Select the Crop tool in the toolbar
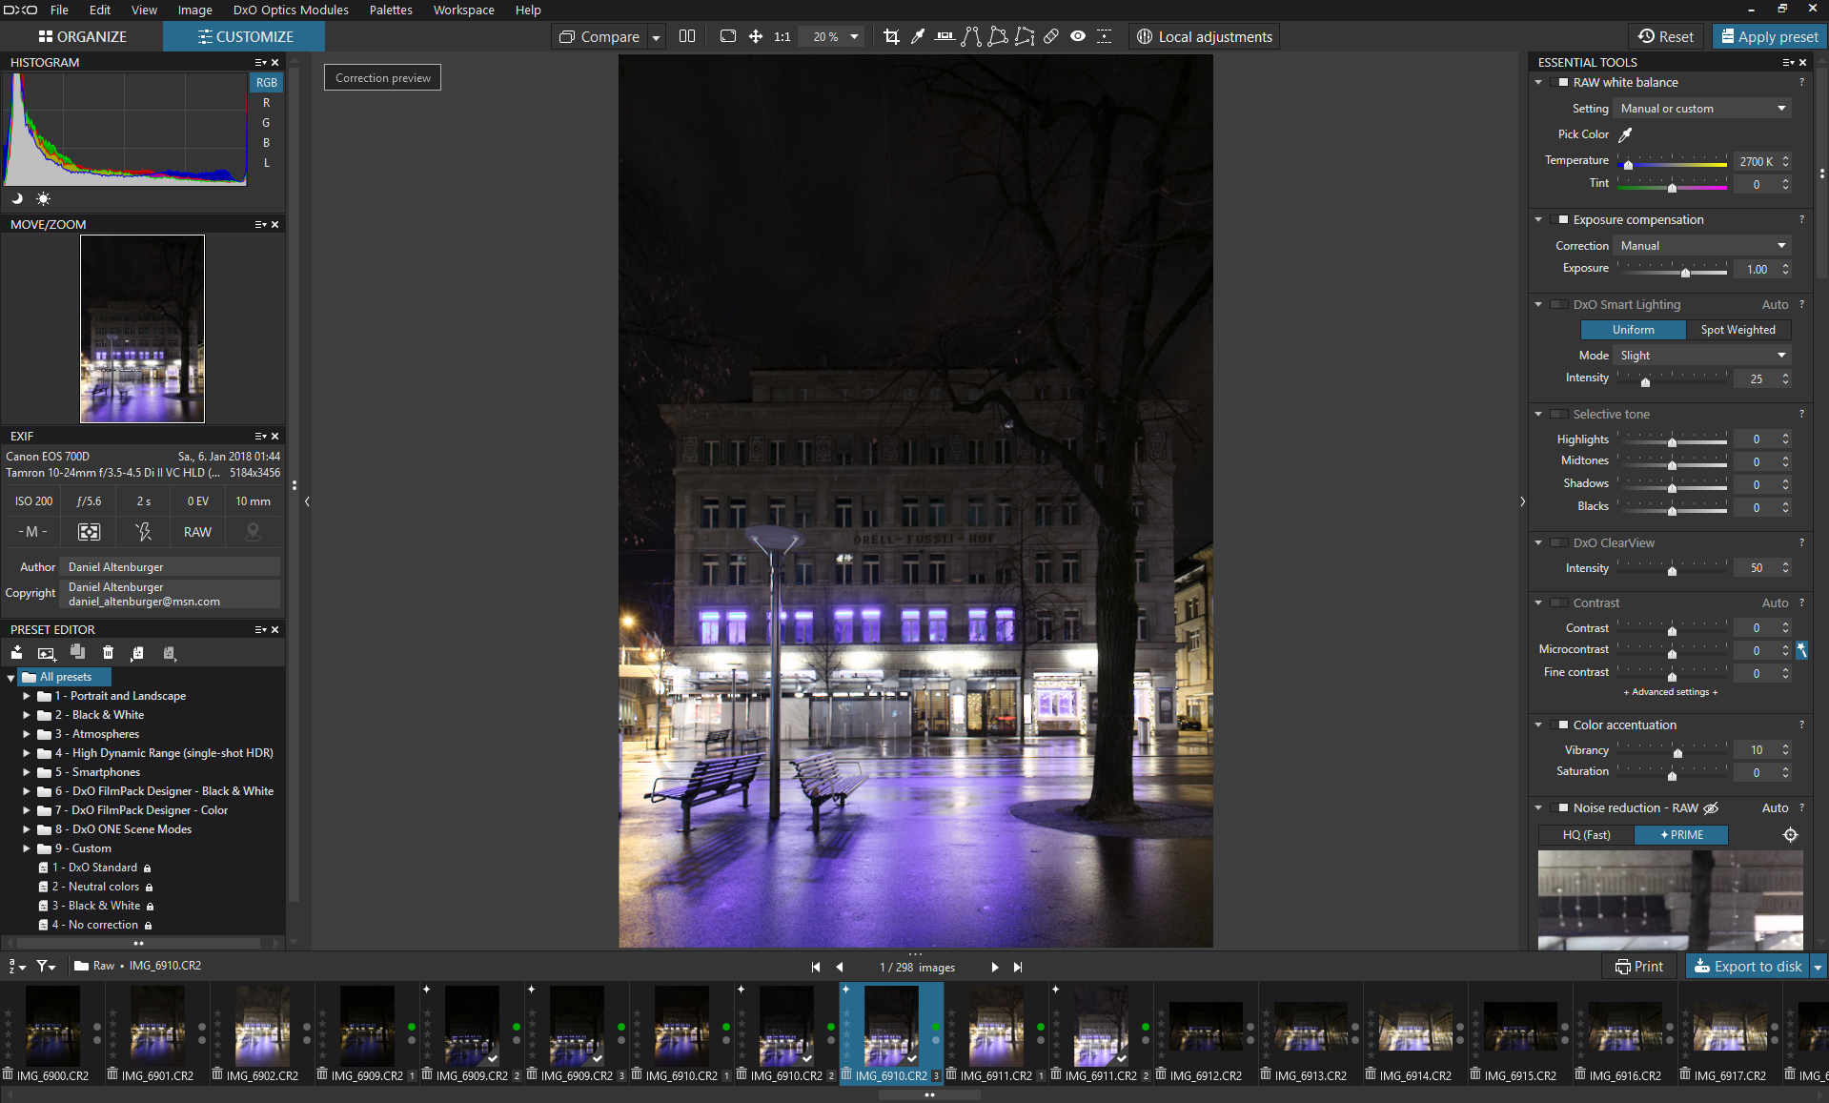The width and height of the screenshot is (1829, 1103). [891, 36]
